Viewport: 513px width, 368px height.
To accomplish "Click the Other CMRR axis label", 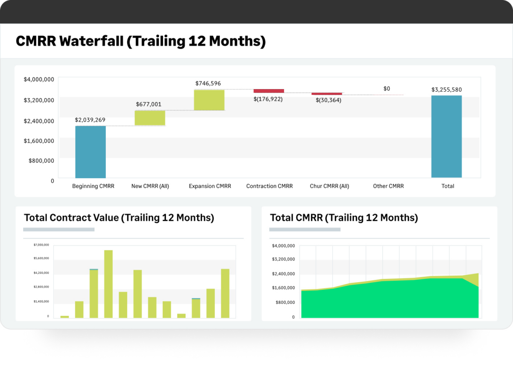I will point(388,186).
